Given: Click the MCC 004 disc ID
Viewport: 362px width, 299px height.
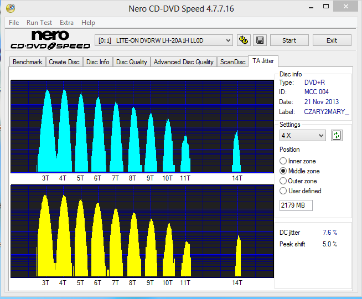Looking at the screenshot, I should pos(317,92).
